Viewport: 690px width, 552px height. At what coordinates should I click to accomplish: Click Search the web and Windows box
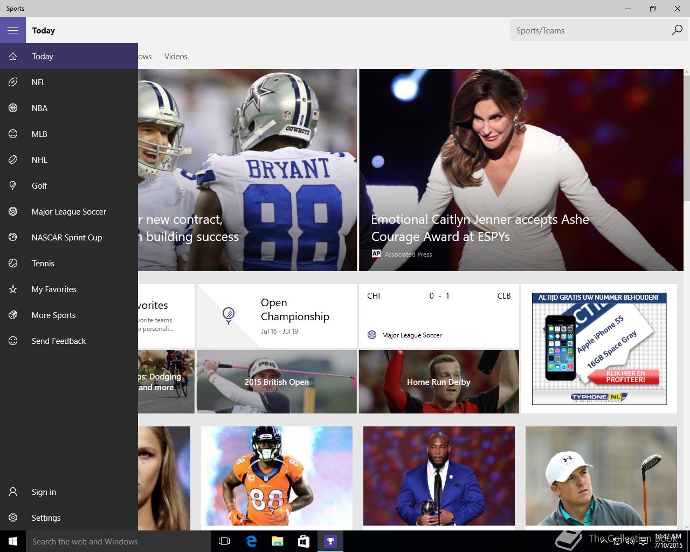(119, 541)
